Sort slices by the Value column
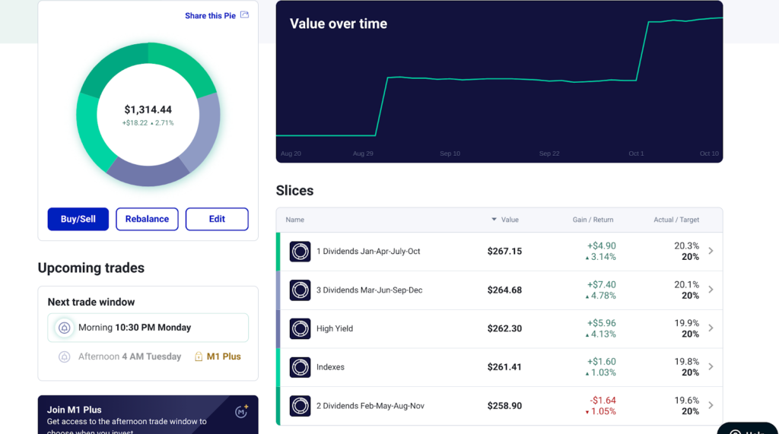 505,220
